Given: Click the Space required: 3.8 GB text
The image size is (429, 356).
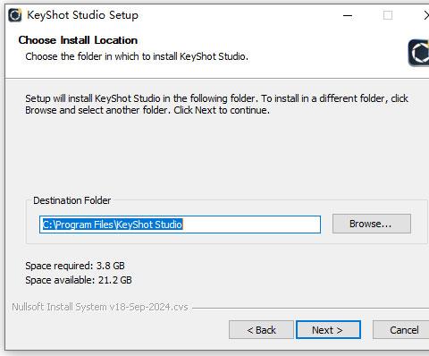Looking at the screenshot, I should tap(75, 266).
